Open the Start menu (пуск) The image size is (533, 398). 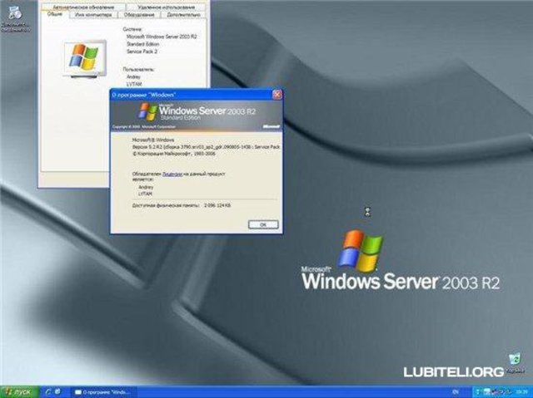(x=20, y=392)
